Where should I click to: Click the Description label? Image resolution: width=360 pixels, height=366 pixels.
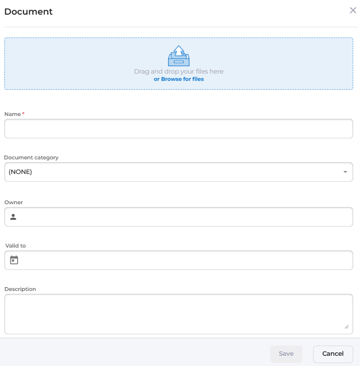[20, 289]
